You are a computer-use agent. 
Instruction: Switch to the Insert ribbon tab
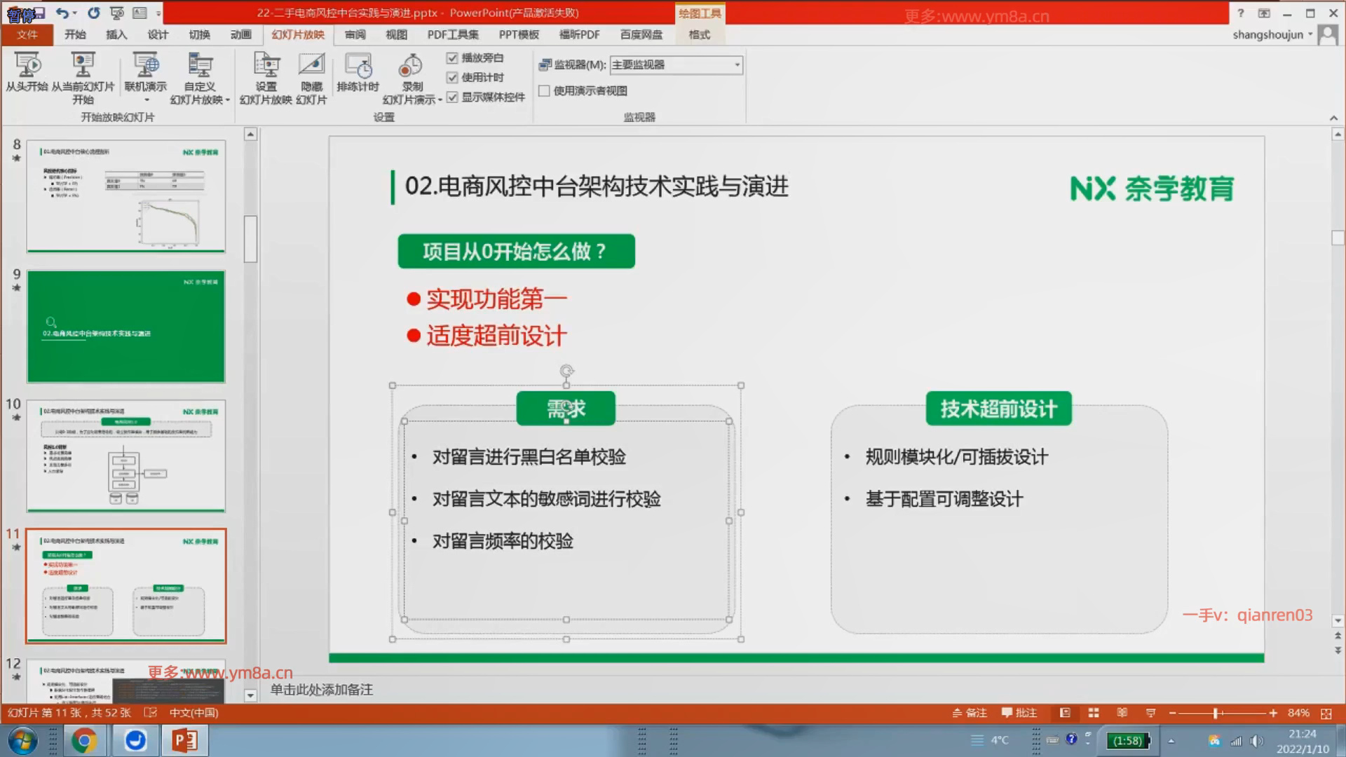point(116,34)
